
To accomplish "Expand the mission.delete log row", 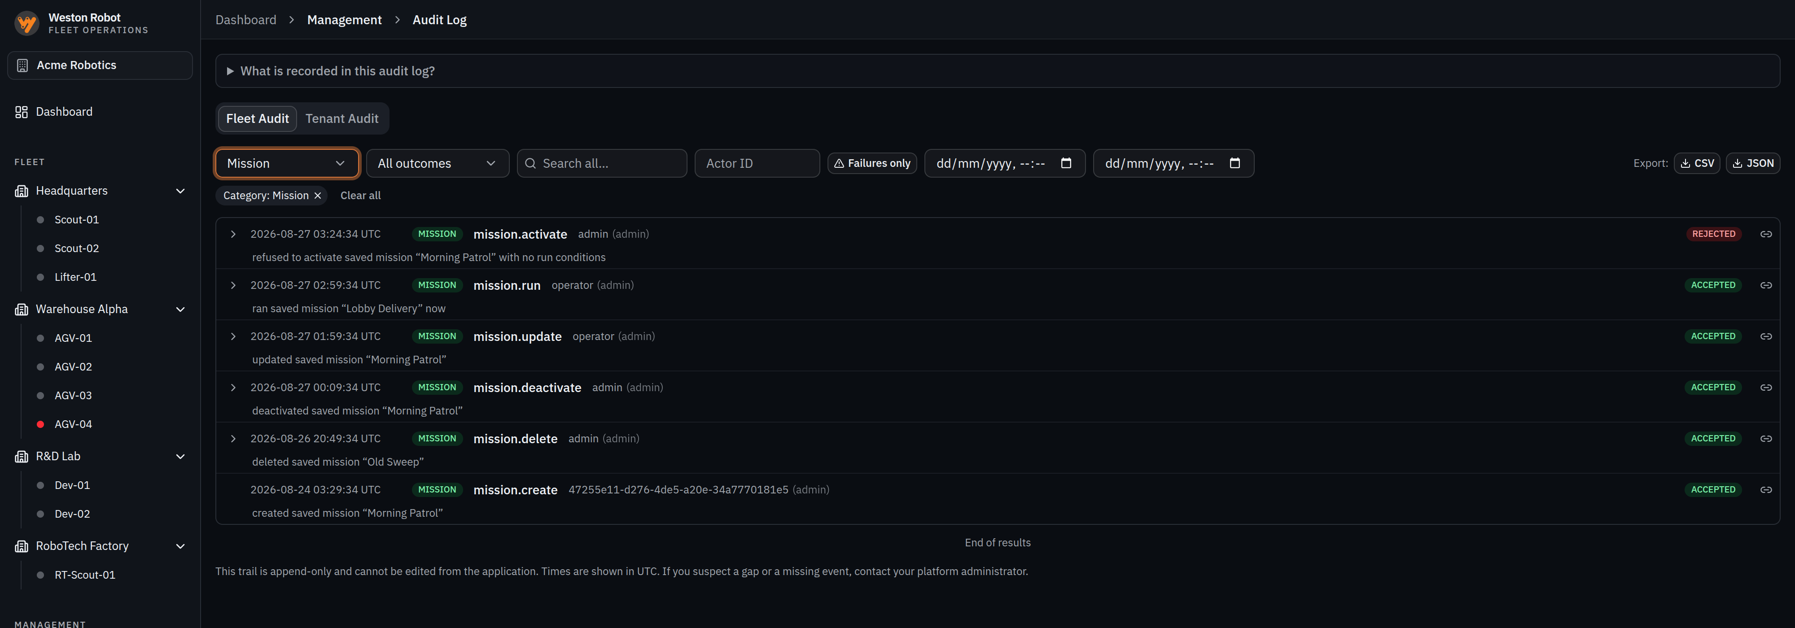I will (x=233, y=439).
